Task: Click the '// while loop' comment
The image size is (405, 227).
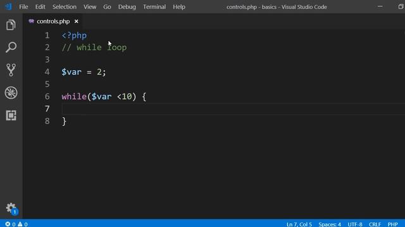Action: click(94, 47)
